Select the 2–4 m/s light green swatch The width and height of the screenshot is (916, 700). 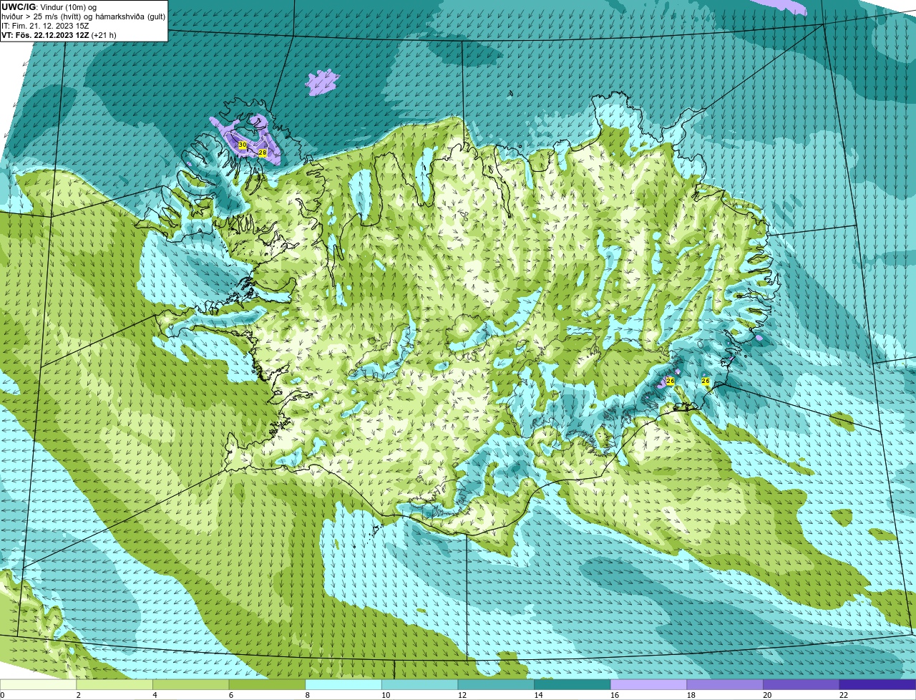[114, 684]
